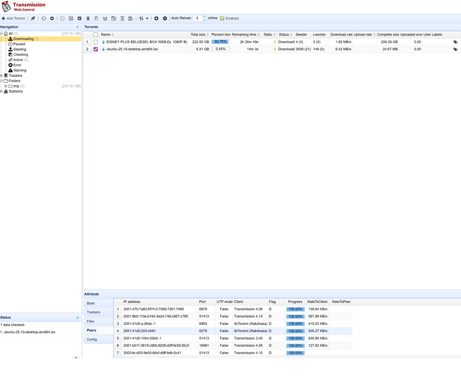Click the tag icon on the DISNEY PLUS row
Screen dimensions: 461x378
coord(455,42)
